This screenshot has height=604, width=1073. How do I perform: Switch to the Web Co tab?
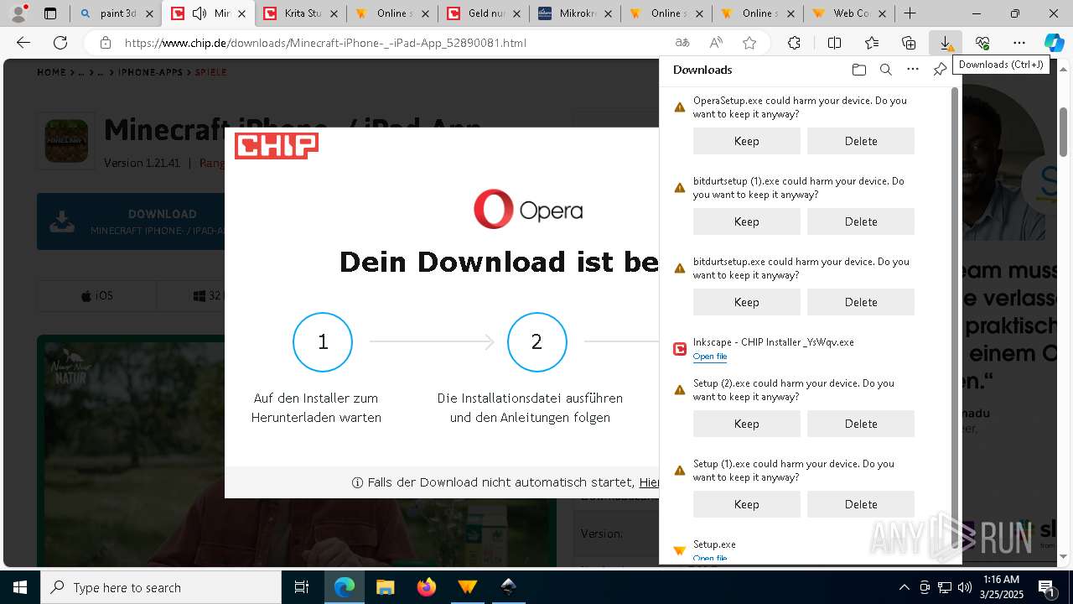point(850,13)
